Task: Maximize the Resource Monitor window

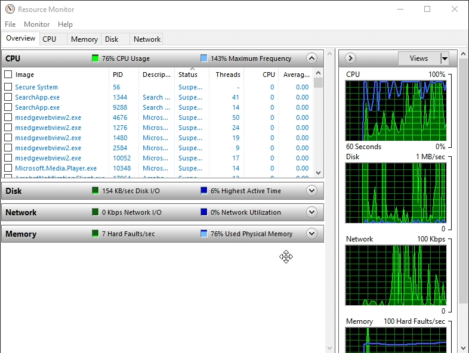Action: pos(427,9)
